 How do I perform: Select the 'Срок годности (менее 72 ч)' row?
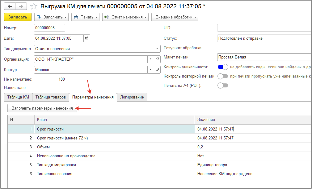[x=159, y=138]
